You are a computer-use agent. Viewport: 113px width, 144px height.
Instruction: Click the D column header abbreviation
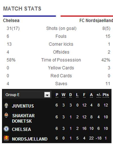tap(70, 95)
